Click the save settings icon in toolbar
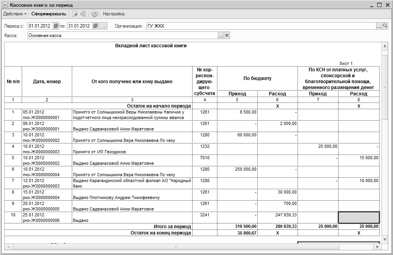 click(x=83, y=14)
